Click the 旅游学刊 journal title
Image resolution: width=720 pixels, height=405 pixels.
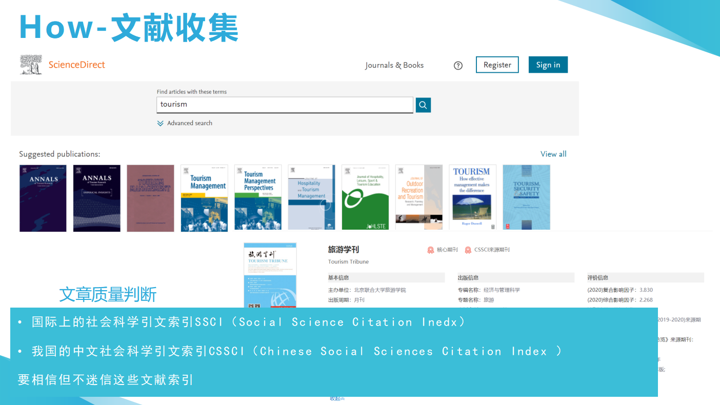coord(344,250)
